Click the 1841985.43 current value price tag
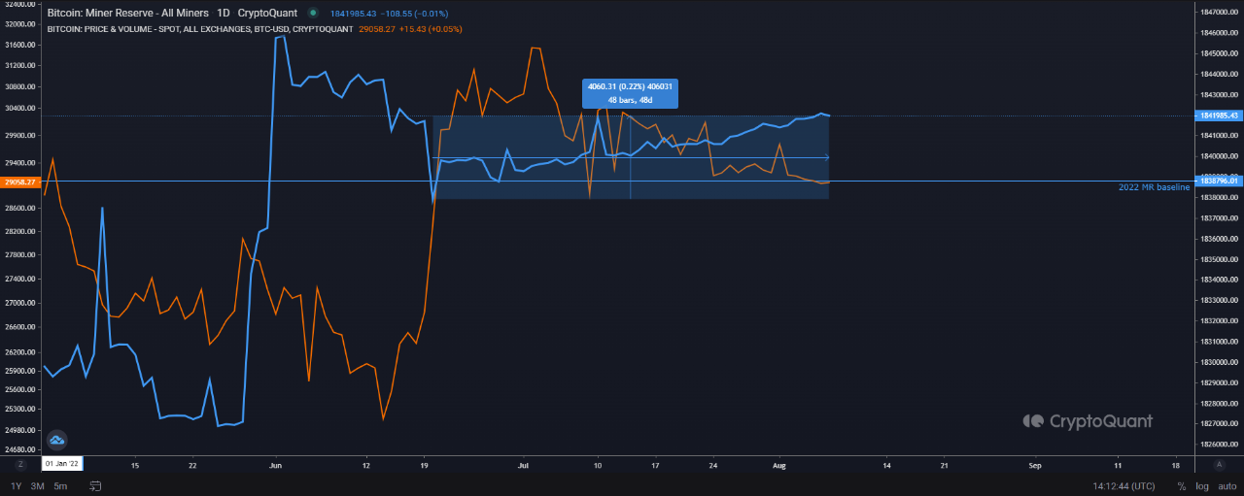 pos(1219,116)
